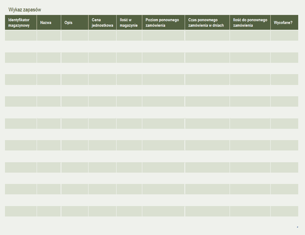Select the 'Nazwa' column header
Viewport: 305px width, 235px height.
(49, 23)
